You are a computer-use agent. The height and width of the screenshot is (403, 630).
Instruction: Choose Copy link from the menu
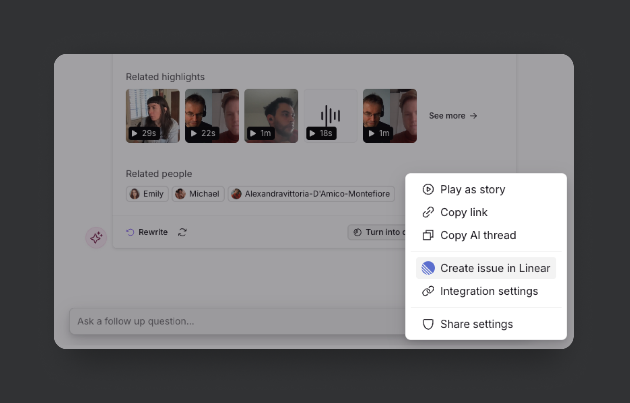coord(486,212)
